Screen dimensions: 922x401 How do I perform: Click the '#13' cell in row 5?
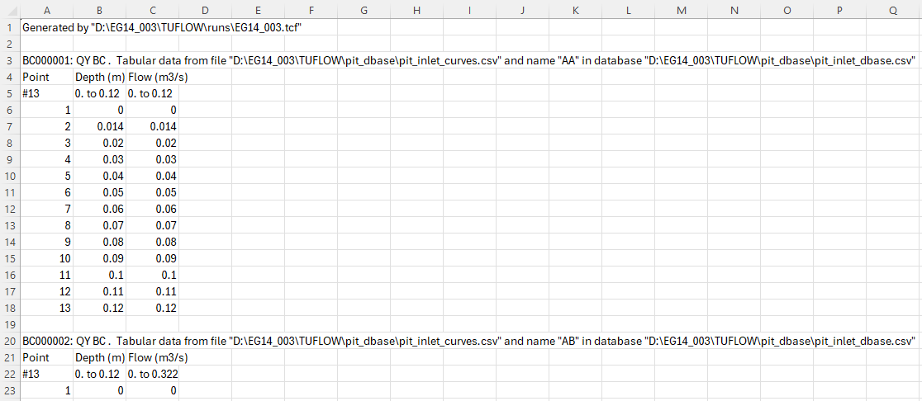coord(46,93)
